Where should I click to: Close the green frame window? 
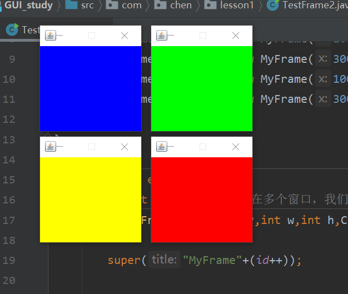pos(236,36)
